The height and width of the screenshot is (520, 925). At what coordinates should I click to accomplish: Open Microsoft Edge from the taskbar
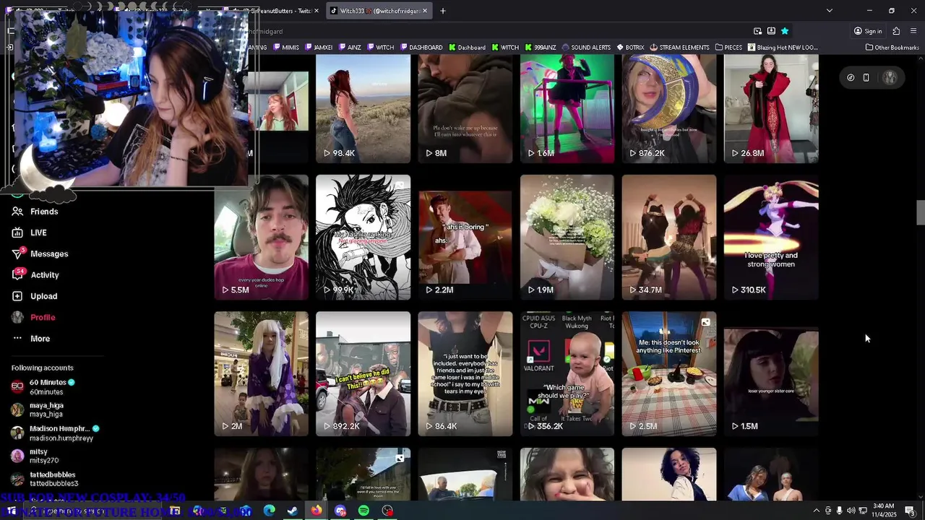click(x=269, y=511)
